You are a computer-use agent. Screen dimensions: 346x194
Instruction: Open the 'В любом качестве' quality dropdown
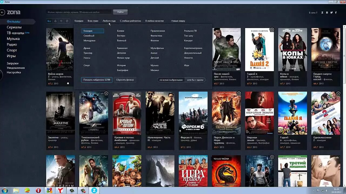pyautogui.click(x=154, y=21)
